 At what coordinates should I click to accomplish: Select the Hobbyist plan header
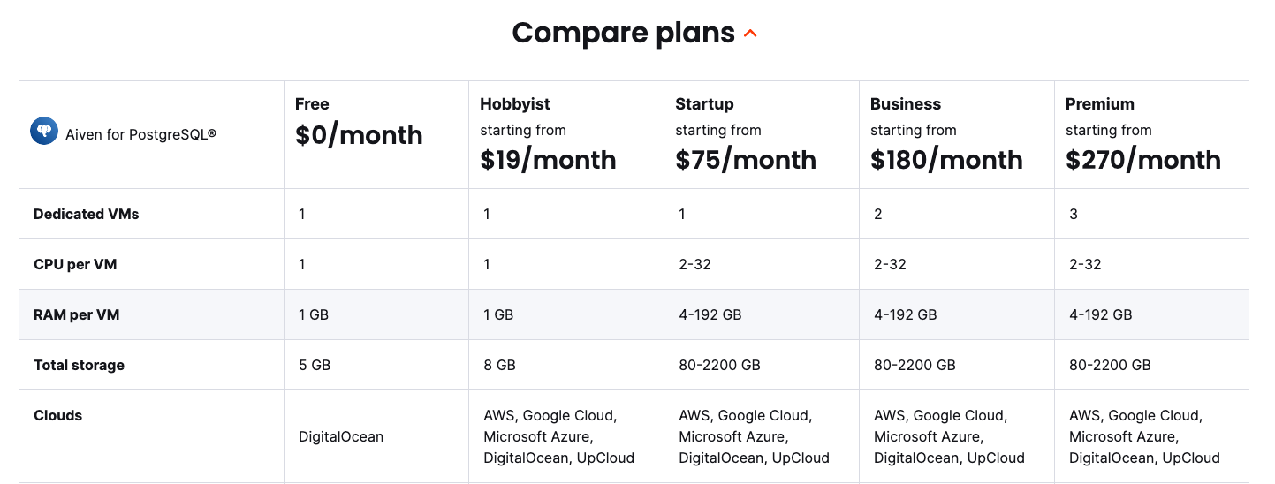(514, 104)
